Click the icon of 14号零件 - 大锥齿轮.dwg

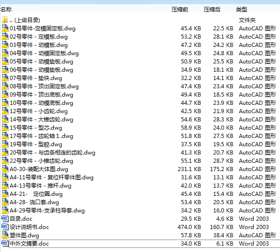point(5,120)
